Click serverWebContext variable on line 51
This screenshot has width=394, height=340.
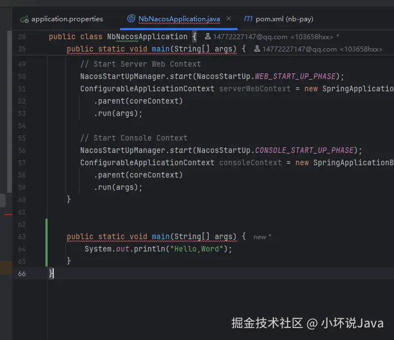pyautogui.click(x=255, y=89)
